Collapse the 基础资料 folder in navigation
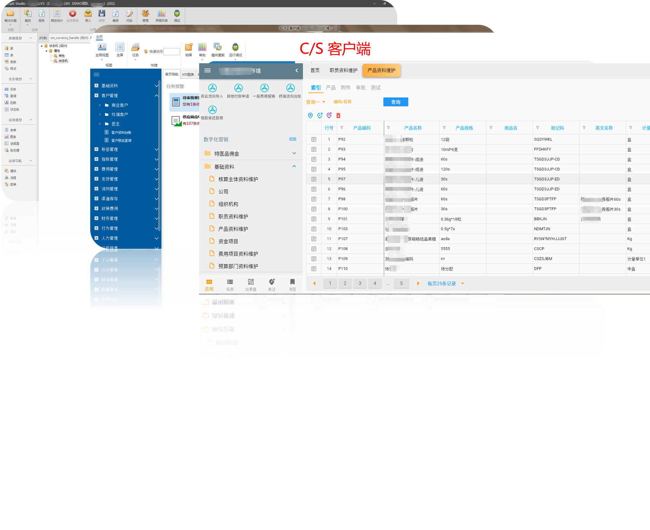The height and width of the screenshot is (530, 650). [294, 167]
